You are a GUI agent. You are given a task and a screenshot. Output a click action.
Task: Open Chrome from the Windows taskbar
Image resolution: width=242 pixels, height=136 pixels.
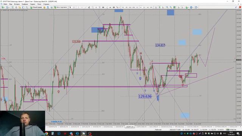coord(47,133)
